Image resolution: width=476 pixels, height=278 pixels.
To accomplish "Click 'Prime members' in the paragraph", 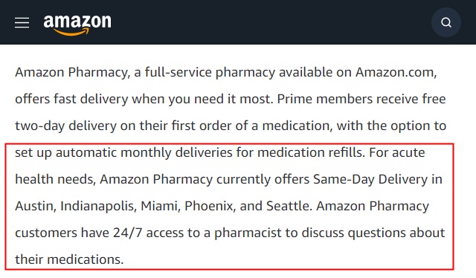I will 325,99.
